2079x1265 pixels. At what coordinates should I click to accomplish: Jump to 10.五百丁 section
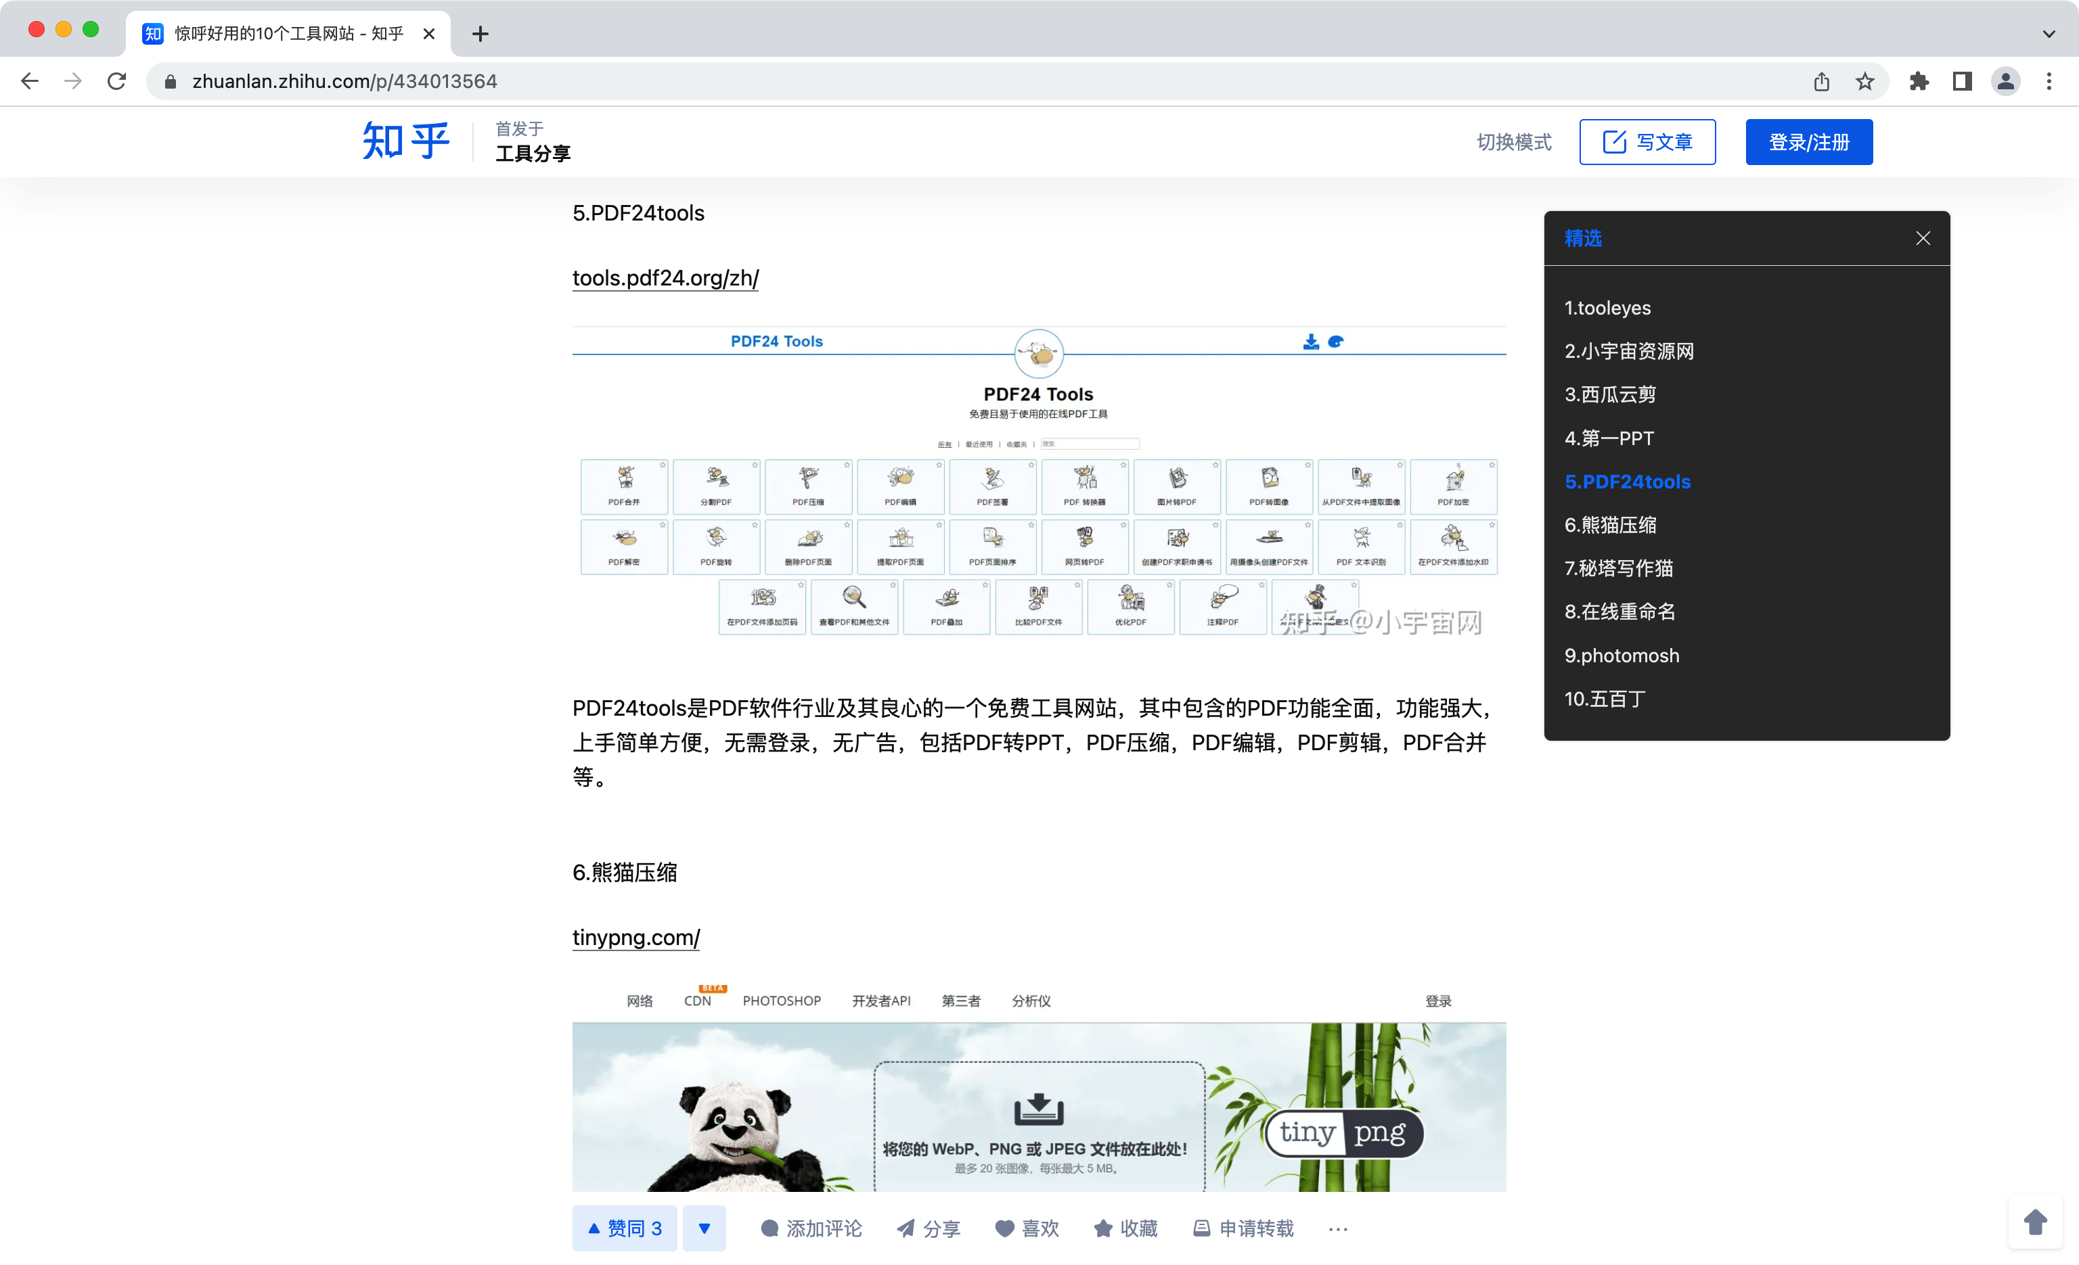[1605, 698]
